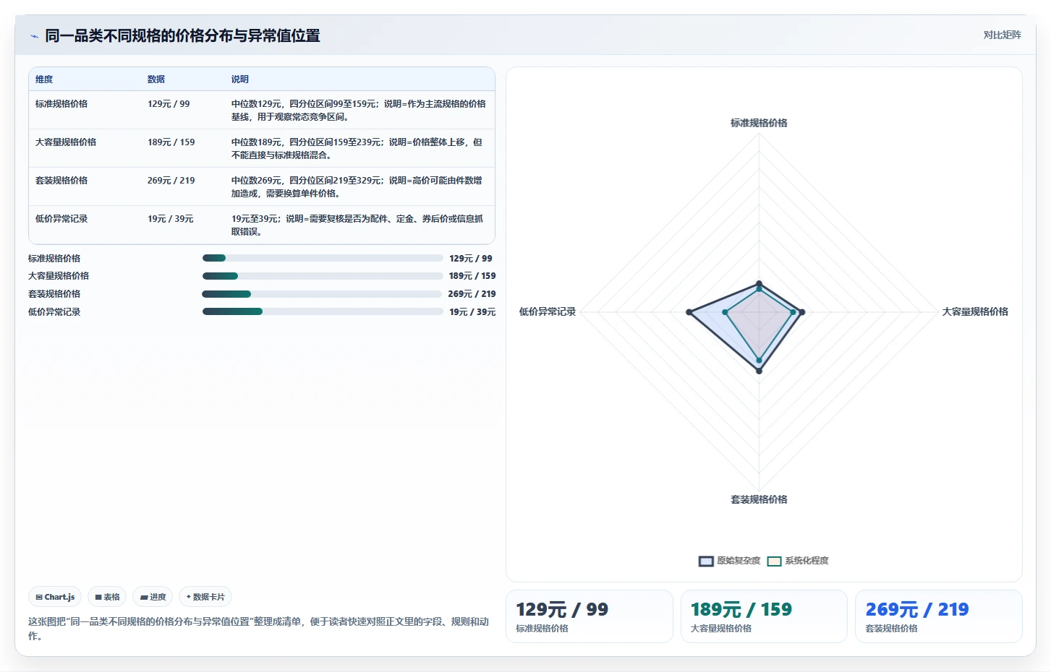Click the description starting 中位数129元
1051x672 pixels.
coord(359,111)
